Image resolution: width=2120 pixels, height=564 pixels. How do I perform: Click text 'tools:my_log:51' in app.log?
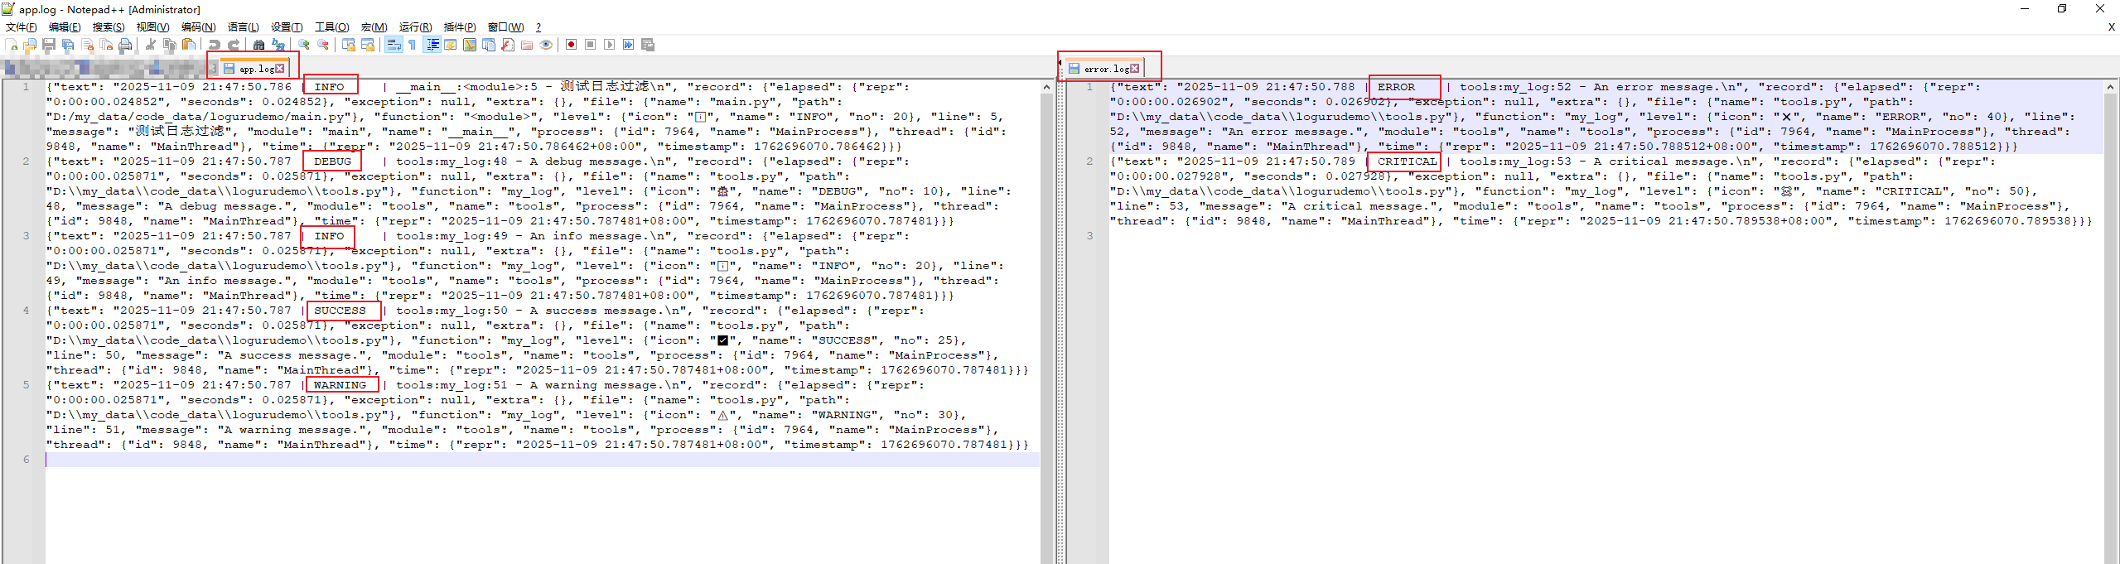(452, 385)
